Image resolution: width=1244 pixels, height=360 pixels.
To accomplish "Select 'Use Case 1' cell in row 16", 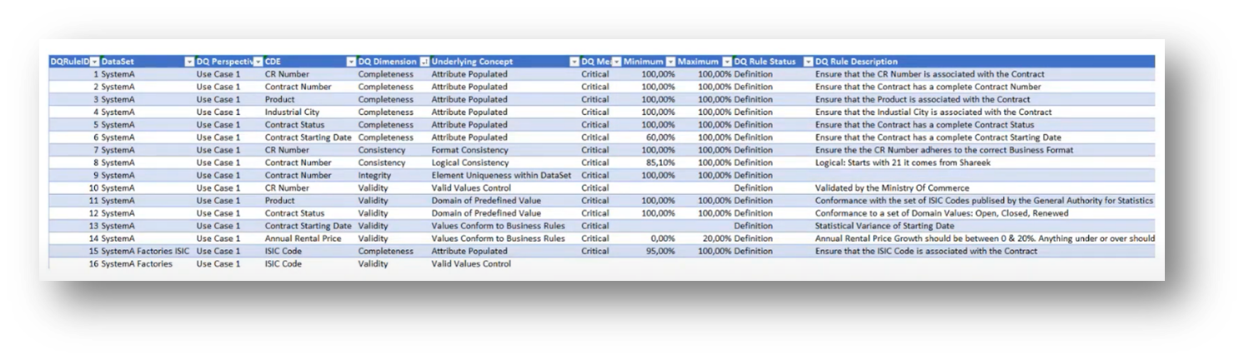I will click(x=218, y=263).
